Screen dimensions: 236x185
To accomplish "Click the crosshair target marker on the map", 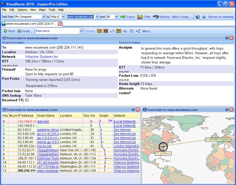I will click(163, 146).
